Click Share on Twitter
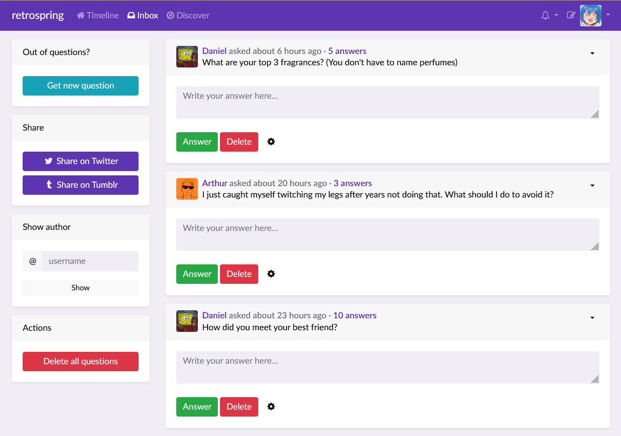This screenshot has height=436, width=621. [80, 161]
